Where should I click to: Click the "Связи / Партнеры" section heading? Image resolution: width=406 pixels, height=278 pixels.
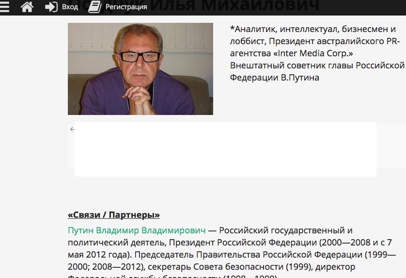pyautogui.click(x=113, y=214)
